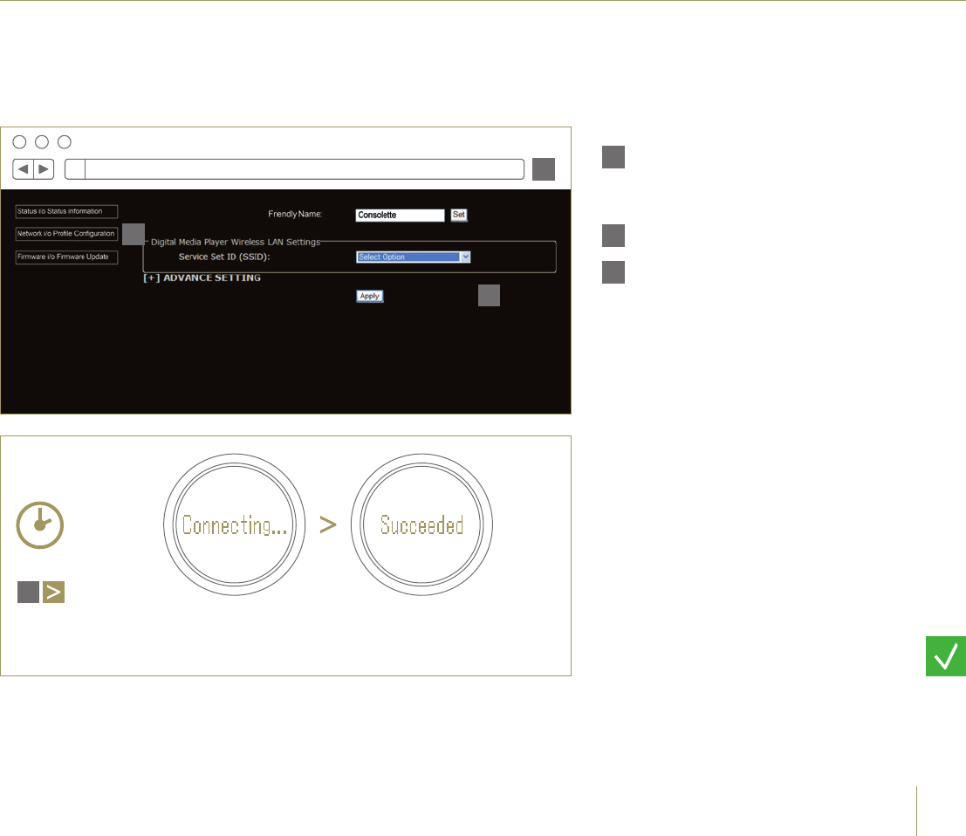Click the browser address bar
The image size is (966, 836).
point(294,168)
